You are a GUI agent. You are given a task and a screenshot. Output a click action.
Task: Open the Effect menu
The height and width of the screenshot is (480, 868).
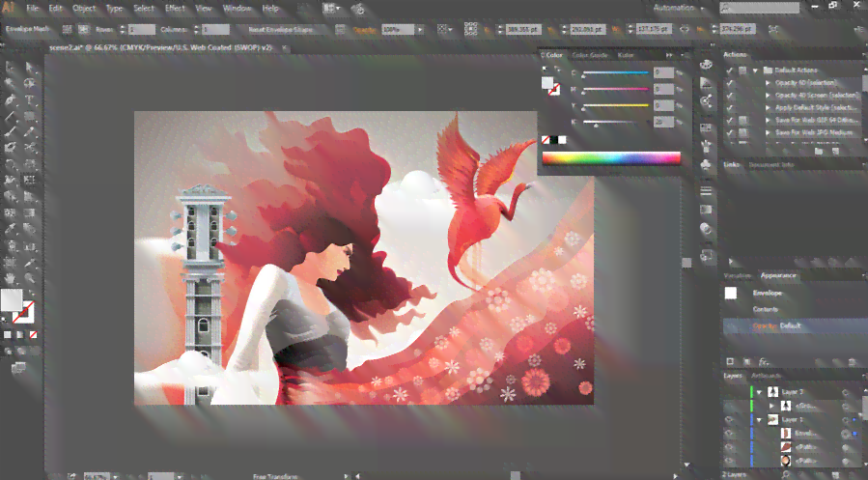click(x=175, y=9)
